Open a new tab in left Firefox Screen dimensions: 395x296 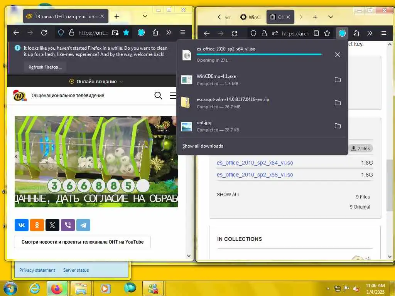(116, 16)
